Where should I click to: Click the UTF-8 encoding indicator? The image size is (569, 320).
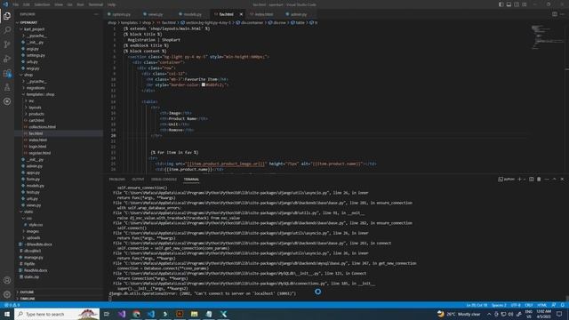pyautogui.click(x=516, y=305)
